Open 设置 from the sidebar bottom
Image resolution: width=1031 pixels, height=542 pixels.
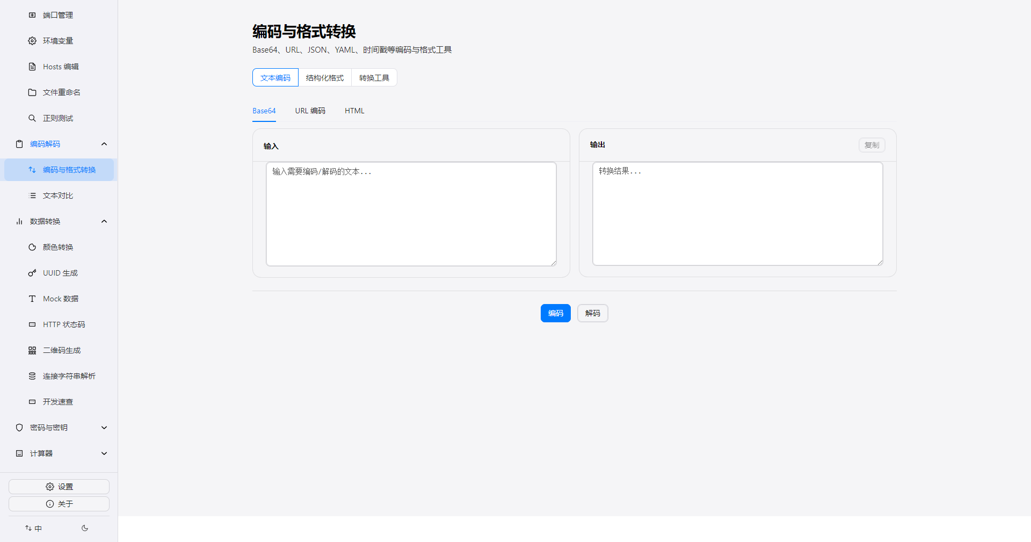pos(59,487)
